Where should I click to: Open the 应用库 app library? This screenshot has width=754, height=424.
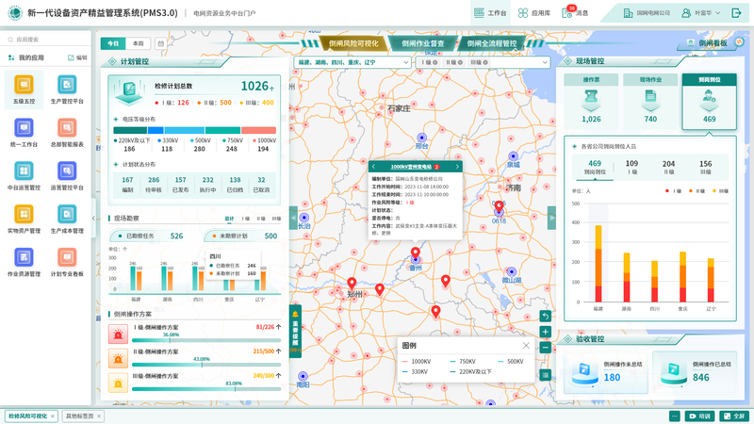pyautogui.click(x=535, y=14)
